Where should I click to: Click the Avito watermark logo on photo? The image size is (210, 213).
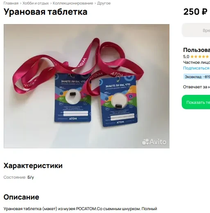coord(154,142)
